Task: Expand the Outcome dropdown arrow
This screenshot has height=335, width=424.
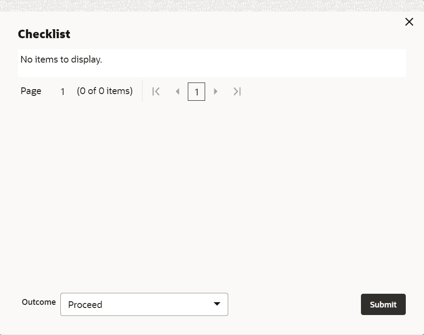Action: [x=217, y=304]
